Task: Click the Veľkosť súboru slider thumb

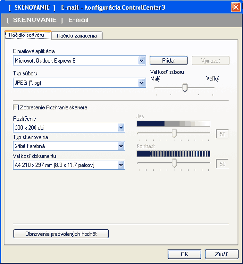Action: (185, 88)
